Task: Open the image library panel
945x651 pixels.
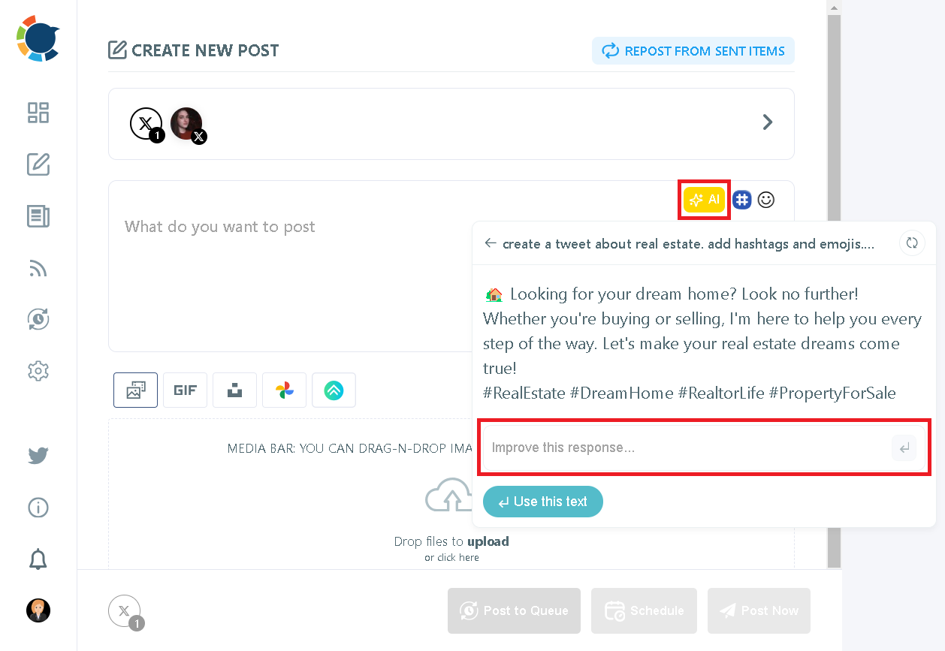Action: click(135, 390)
